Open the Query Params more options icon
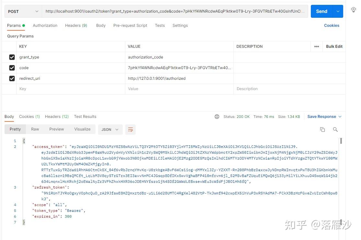Viewport: 361px width, 240px height. tap(316, 46)
